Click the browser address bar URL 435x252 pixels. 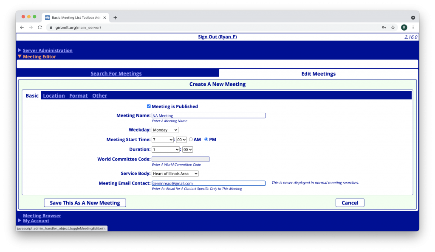click(x=78, y=28)
